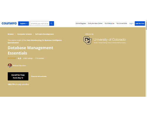
Task: Open the Computer Science breadcrumb
Action: click(24, 34)
